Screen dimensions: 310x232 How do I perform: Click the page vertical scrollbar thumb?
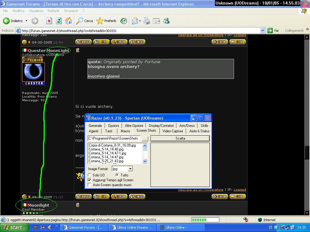click(x=307, y=152)
